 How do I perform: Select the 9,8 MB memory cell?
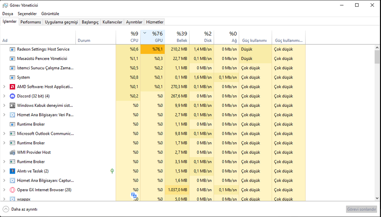(177, 134)
